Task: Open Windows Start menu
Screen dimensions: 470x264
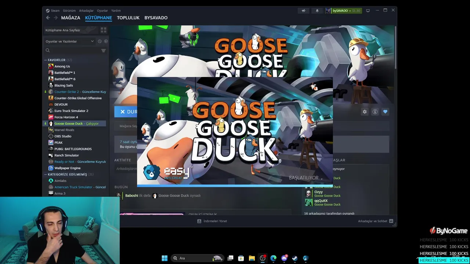Action: tap(164, 258)
